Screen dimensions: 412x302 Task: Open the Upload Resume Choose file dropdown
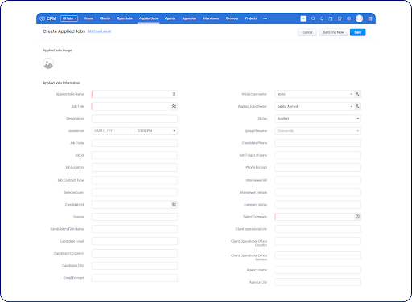coord(318,131)
